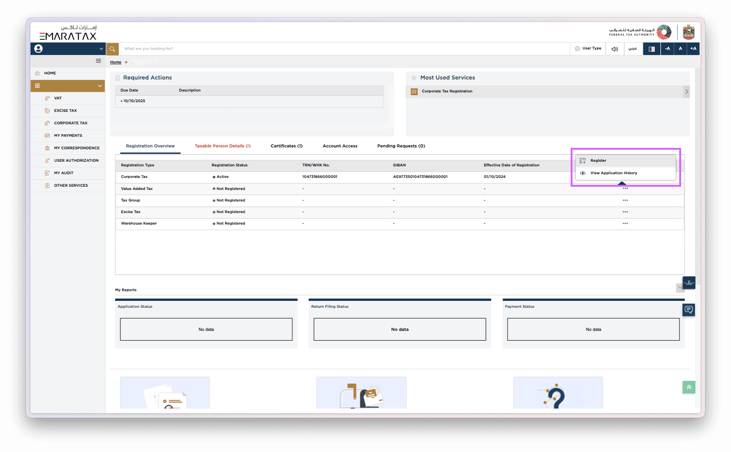Open CORPORATE TAX sidebar item

click(68, 123)
